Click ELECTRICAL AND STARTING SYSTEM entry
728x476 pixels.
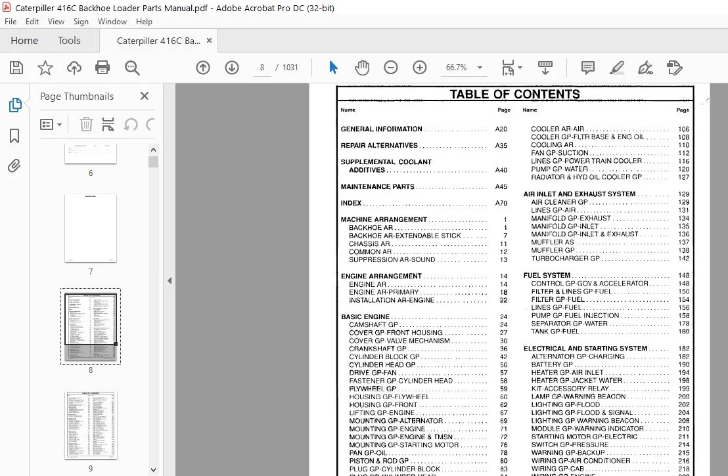click(585, 349)
